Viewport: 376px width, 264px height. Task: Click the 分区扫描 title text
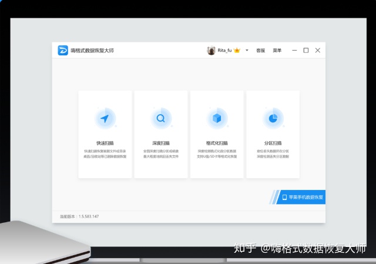[x=273, y=143]
